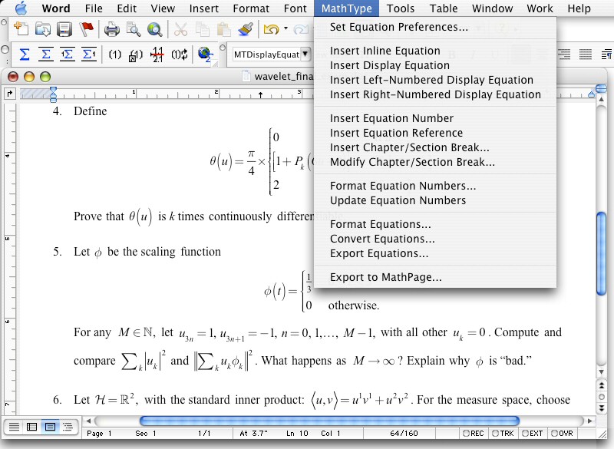Open the File menu
614x449 pixels.
[94, 8]
